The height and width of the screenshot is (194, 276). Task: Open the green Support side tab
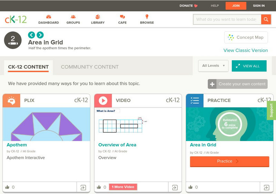(x=272, y=111)
